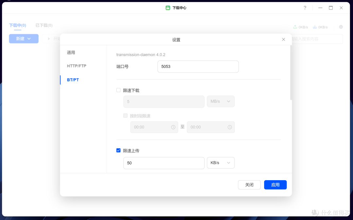Click the download speed limit value field
This screenshot has width=353, height=220.
164,102
